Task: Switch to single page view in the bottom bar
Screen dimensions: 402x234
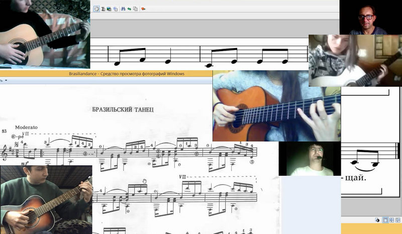Action: [x=385, y=220]
